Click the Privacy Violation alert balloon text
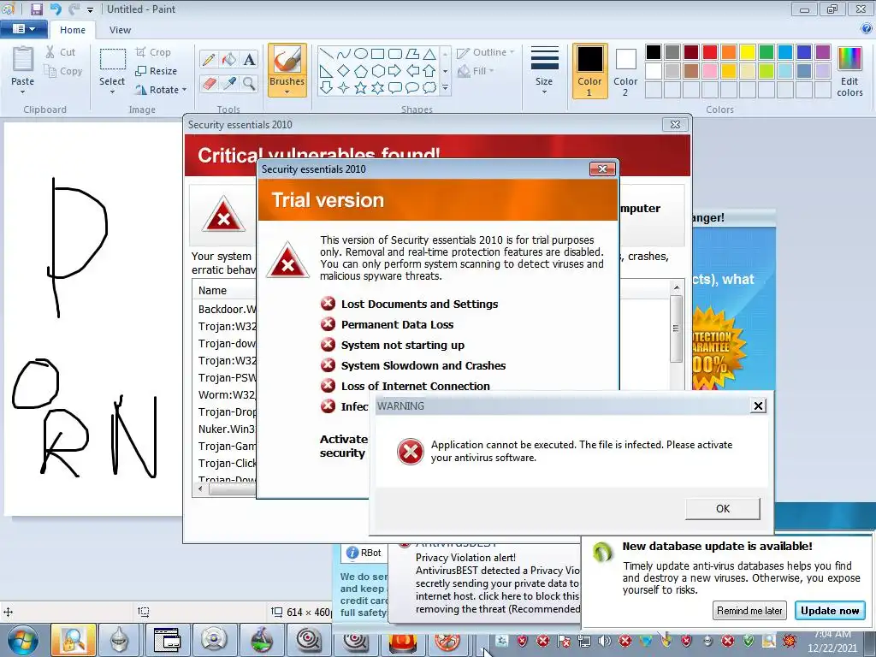Screen dimensions: 876x657 click(497, 583)
